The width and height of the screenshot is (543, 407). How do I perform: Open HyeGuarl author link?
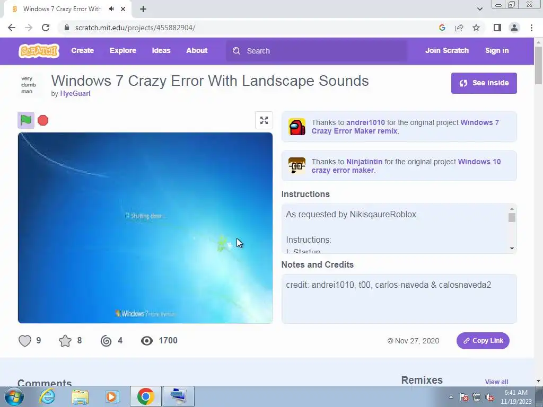click(x=75, y=93)
